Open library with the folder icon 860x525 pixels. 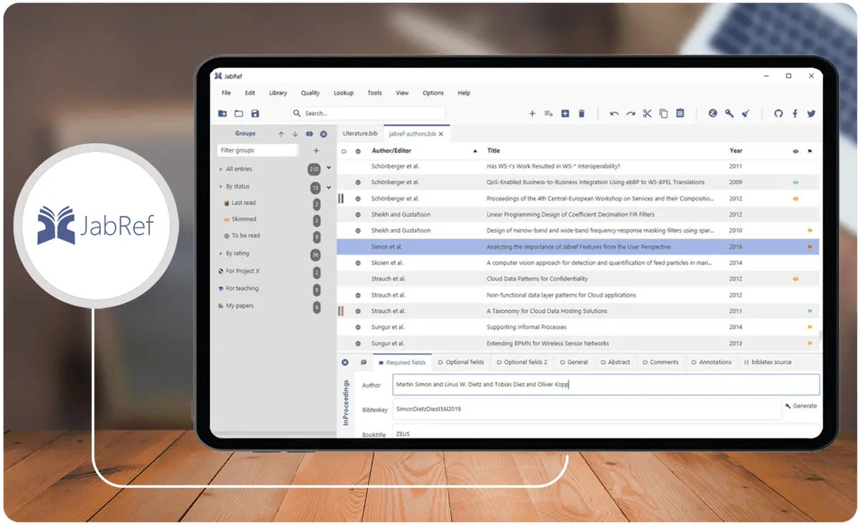239,113
